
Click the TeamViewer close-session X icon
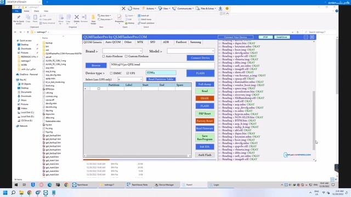pos(123,9)
